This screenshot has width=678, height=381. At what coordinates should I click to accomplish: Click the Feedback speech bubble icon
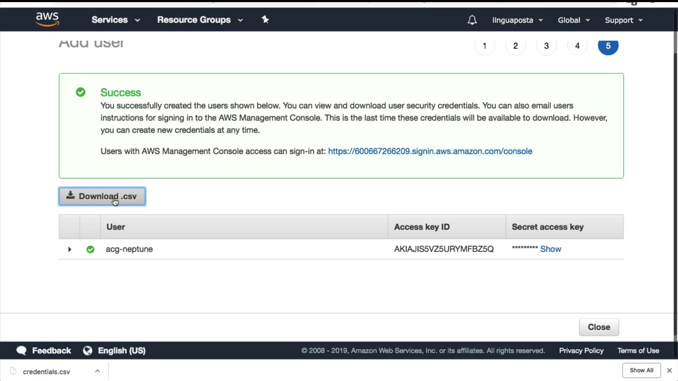(21, 350)
